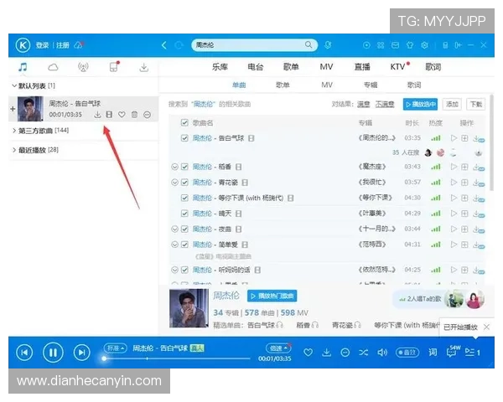Play the song 稻香 from results
Screen dimensions: 503x402
(454, 167)
